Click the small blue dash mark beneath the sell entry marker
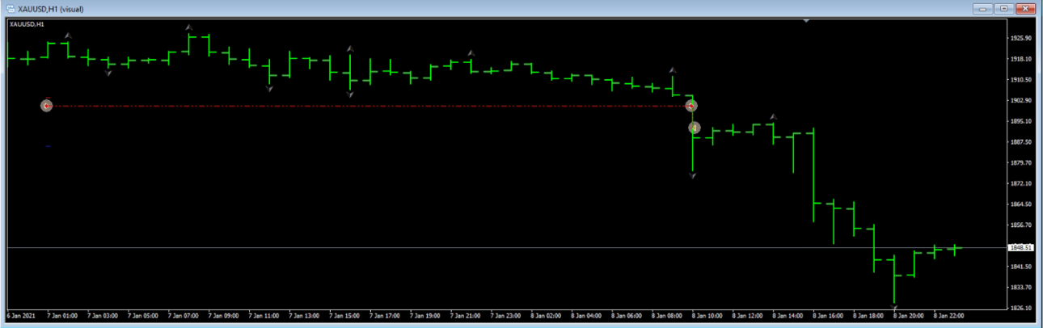The height and width of the screenshot is (328, 1043). tap(48, 146)
